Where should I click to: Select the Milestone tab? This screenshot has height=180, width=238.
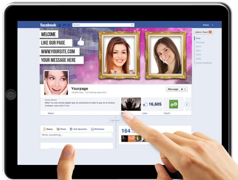[x=98, y=129]
